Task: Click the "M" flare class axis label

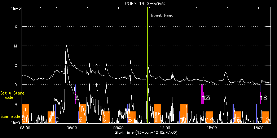Action: (16, 46)
